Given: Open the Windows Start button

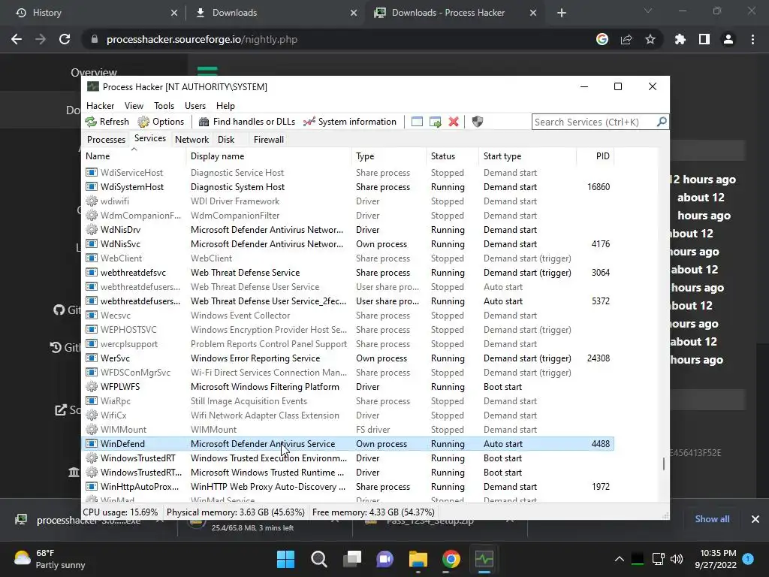Looking at the screenshot, I should (285, 559).
